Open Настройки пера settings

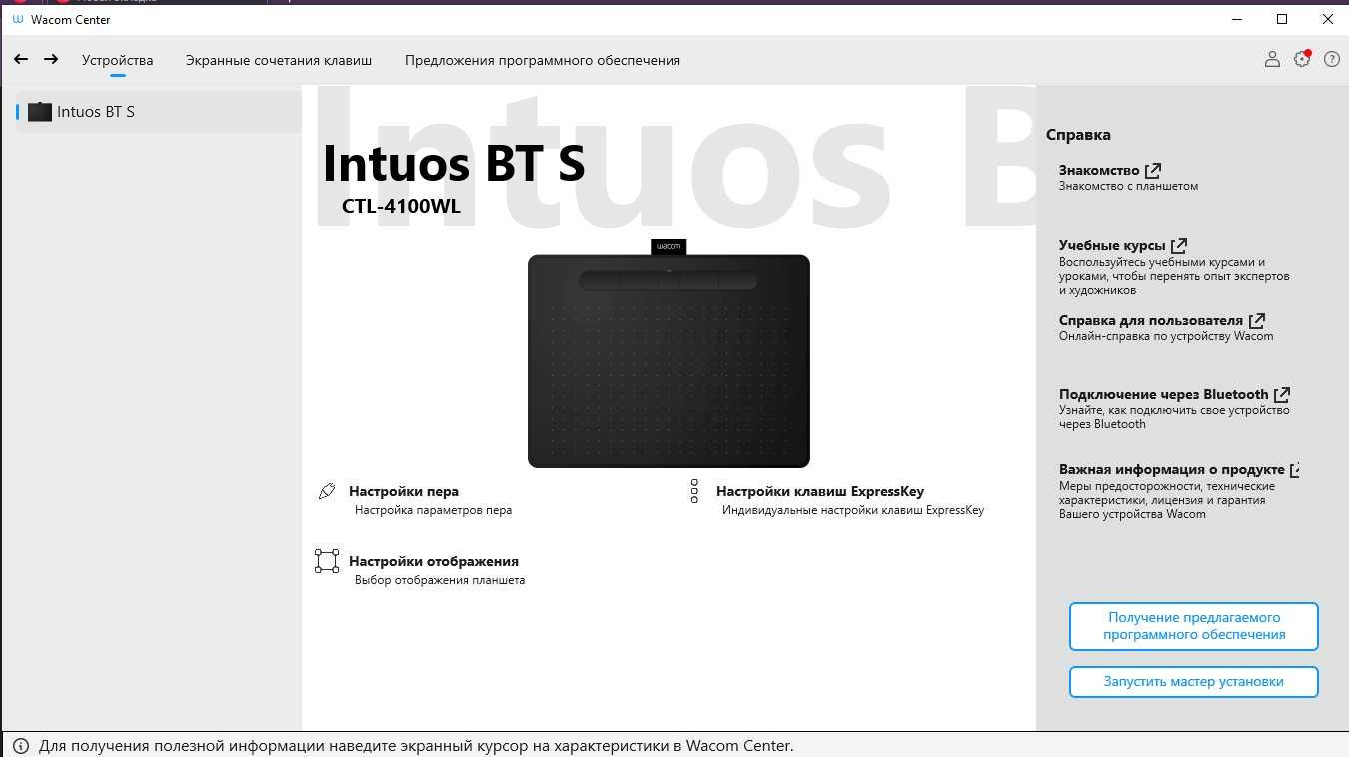tap(404, 491)
